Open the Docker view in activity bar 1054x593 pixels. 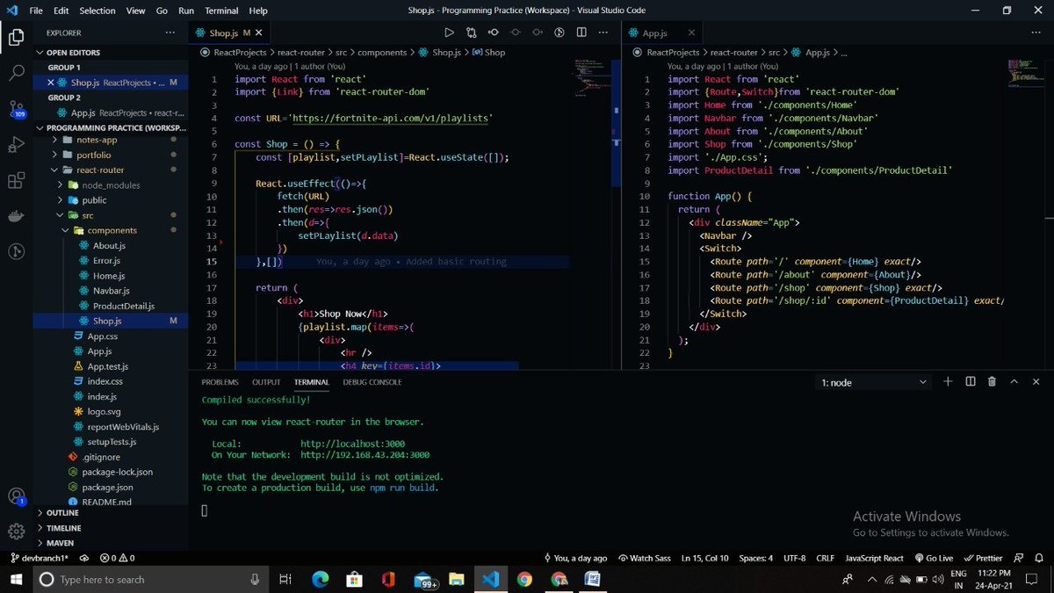point(16,215)
